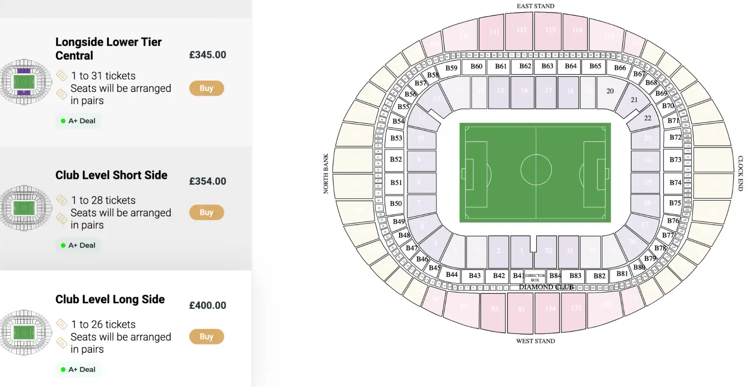Click the Club Level Long Side heading

[110, 299]
